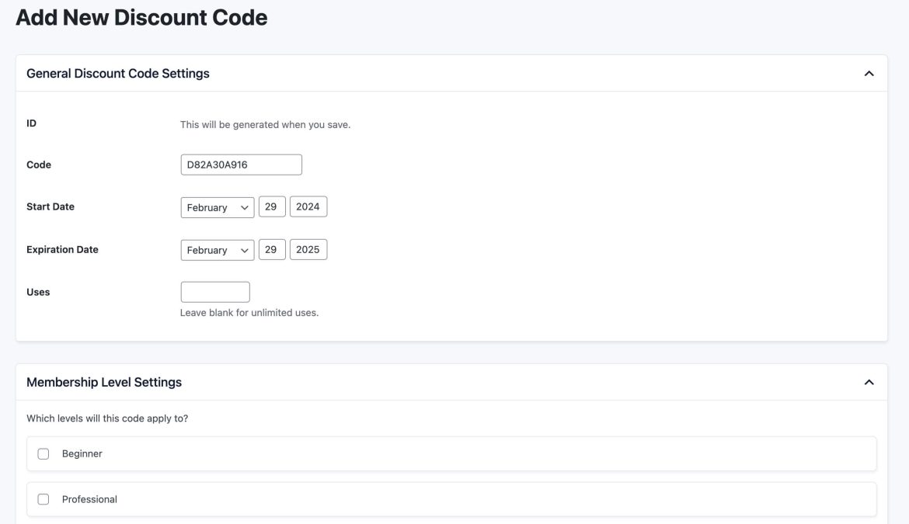Check the Professional membership level checkbox
909x524 pixels.
(43, 498)
